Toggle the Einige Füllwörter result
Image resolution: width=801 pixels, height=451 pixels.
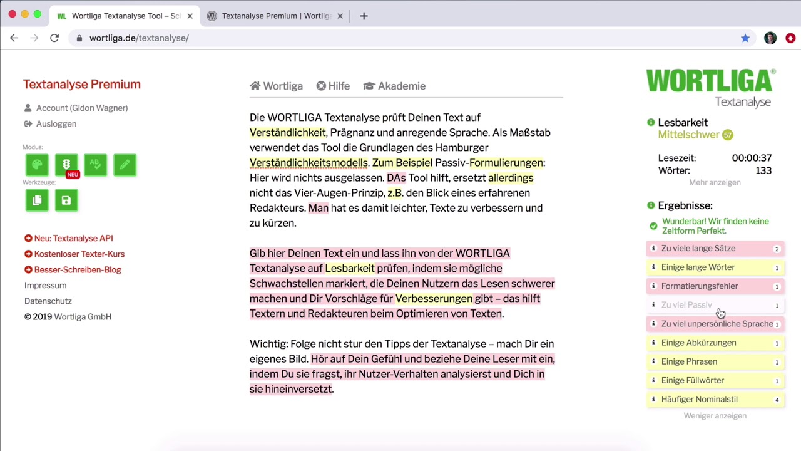715,380
